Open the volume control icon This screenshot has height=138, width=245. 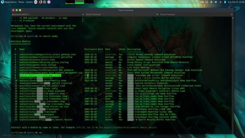click(x=216, y=2)
